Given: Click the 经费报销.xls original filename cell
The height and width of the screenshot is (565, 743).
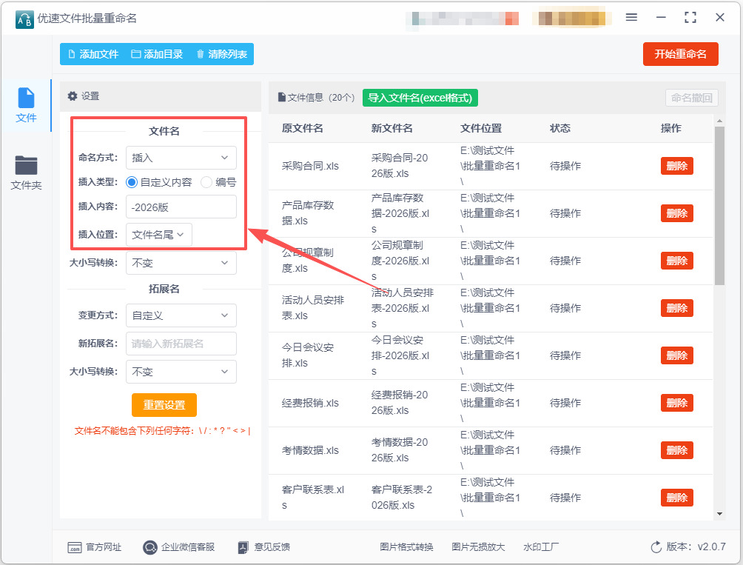Looking at the screenshot, I should point(310,403).
